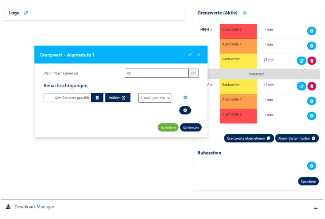Open the E-Mail notification type dropdown
Image resolution: width=325 pixels, height=219 pixels.
point(155,98)
